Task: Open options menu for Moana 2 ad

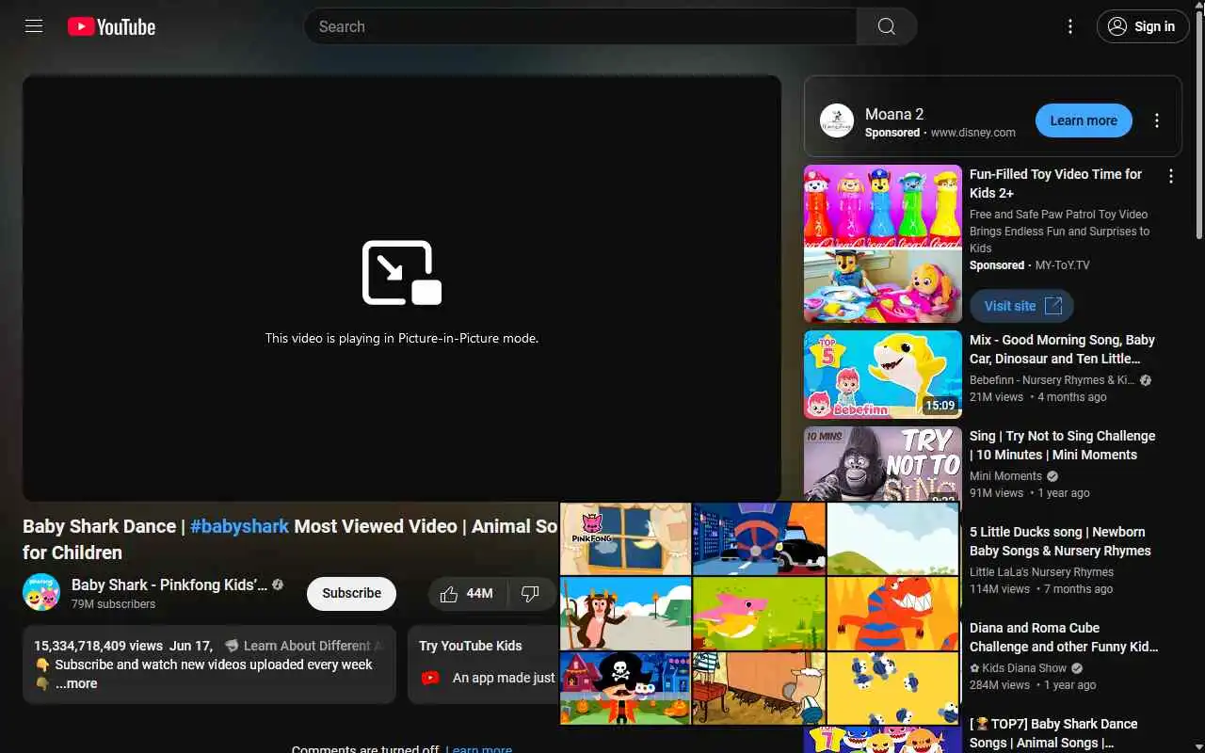Action: [x=1157, y=120]
